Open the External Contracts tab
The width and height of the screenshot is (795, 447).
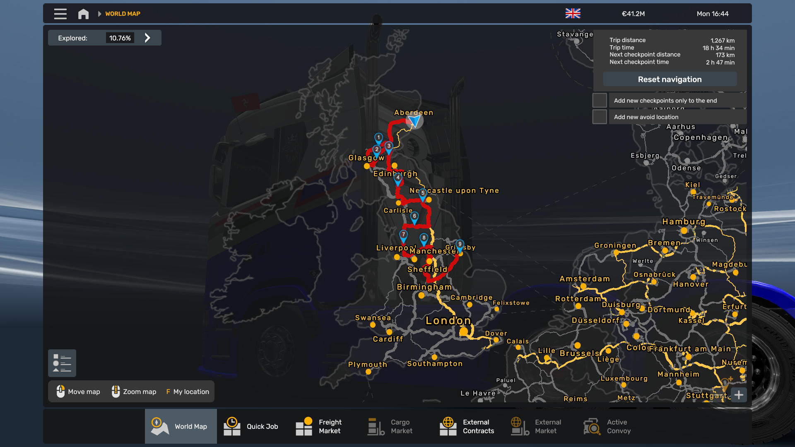click(x=467, y=426)
